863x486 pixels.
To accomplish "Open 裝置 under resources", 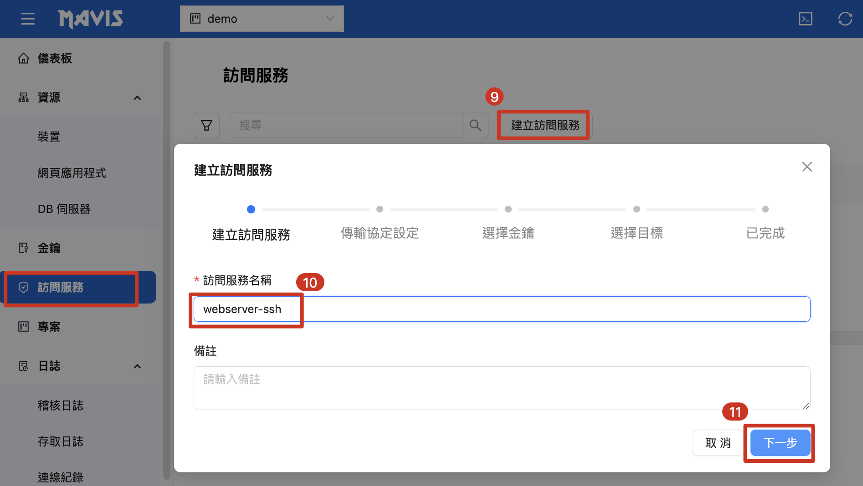I will click(49, 137).
